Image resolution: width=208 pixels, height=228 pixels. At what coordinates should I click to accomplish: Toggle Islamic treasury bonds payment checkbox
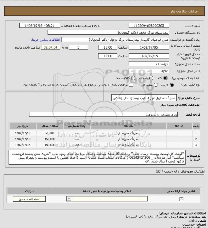131,85
